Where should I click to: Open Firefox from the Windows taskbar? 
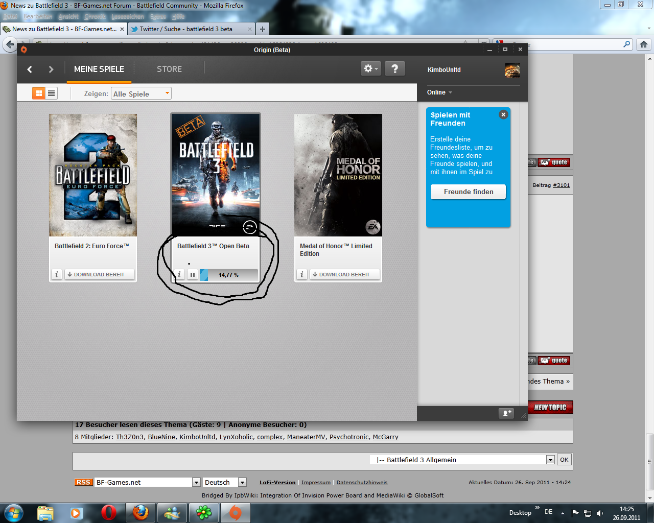click(x=141, y=512)
